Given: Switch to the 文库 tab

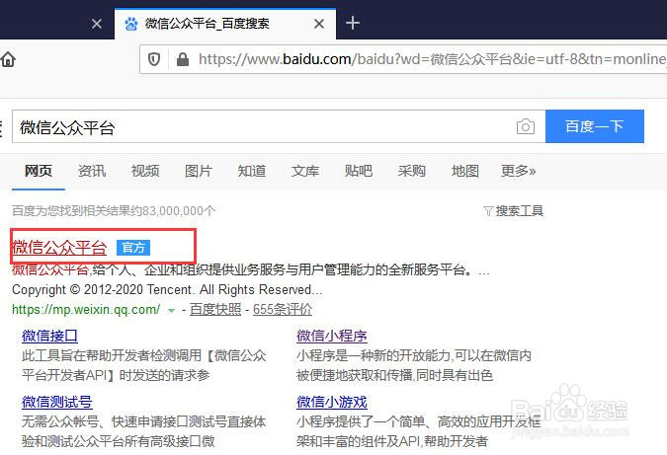Looking at the screenshot, I should pos(305,171).
